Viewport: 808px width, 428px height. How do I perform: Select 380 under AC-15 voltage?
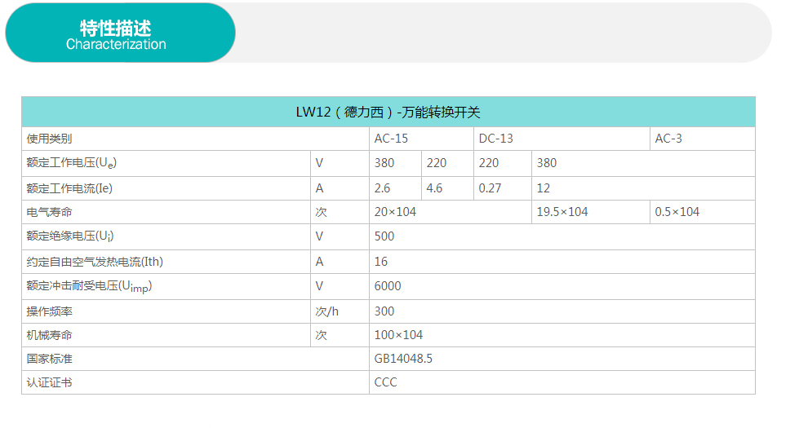(x=384, y=163)
